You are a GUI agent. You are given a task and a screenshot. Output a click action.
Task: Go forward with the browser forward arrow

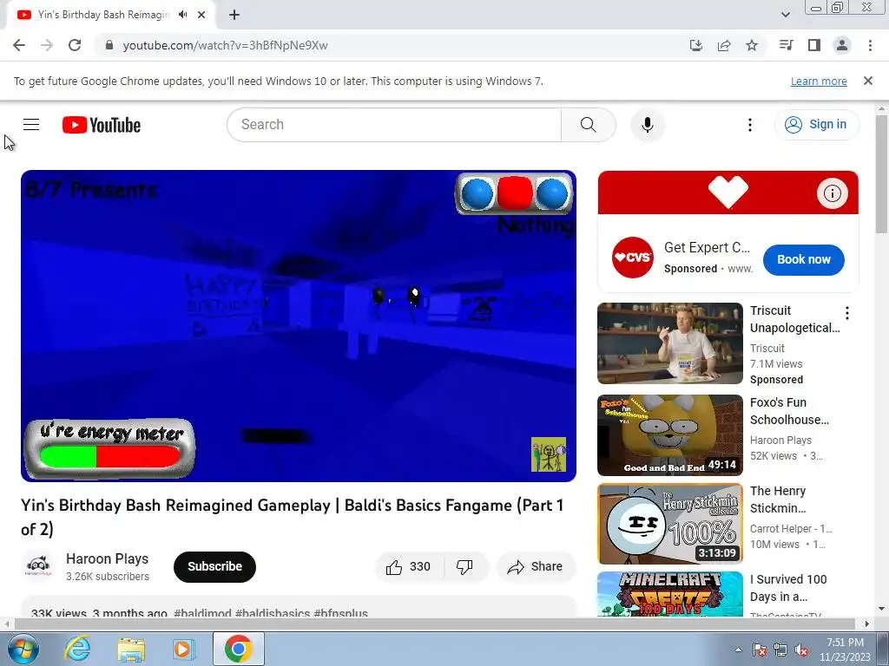click(47, 45)
